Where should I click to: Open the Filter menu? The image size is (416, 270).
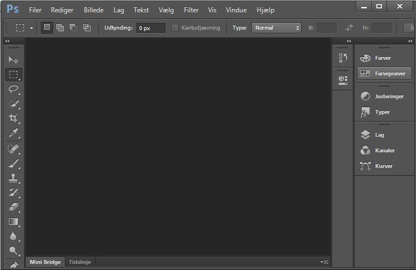[191, 10]
